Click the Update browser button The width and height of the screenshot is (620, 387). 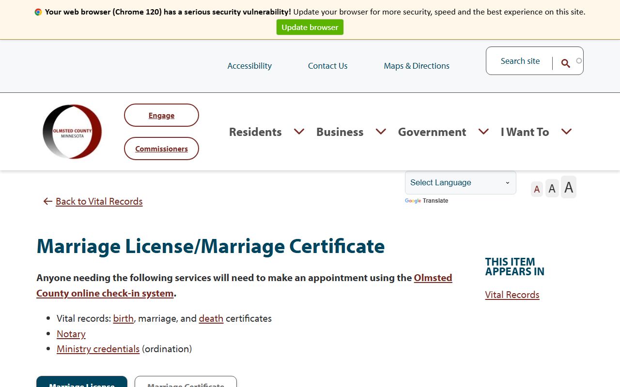[310, 27]
